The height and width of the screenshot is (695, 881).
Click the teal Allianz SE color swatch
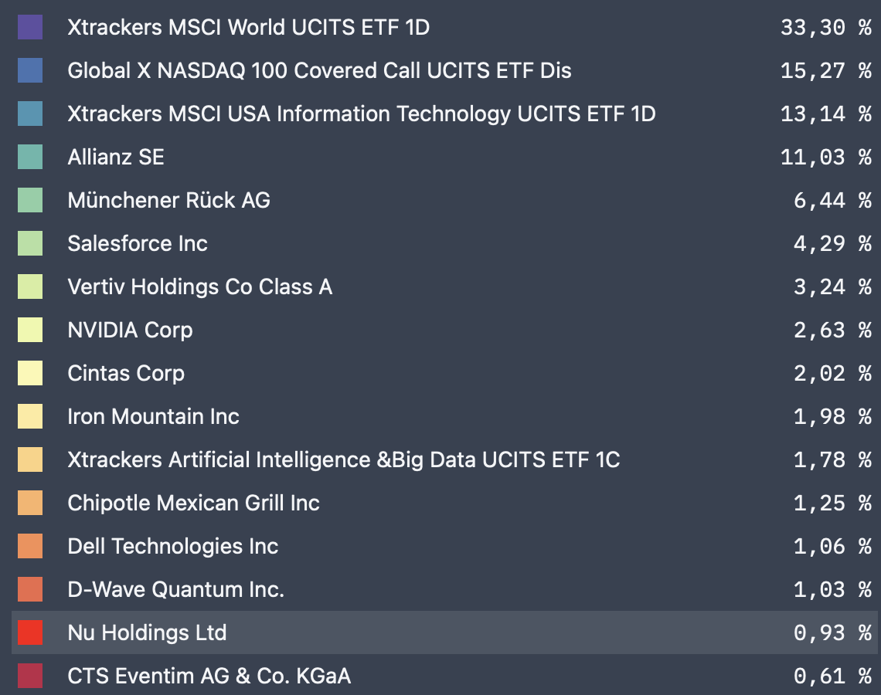(30, 158)
